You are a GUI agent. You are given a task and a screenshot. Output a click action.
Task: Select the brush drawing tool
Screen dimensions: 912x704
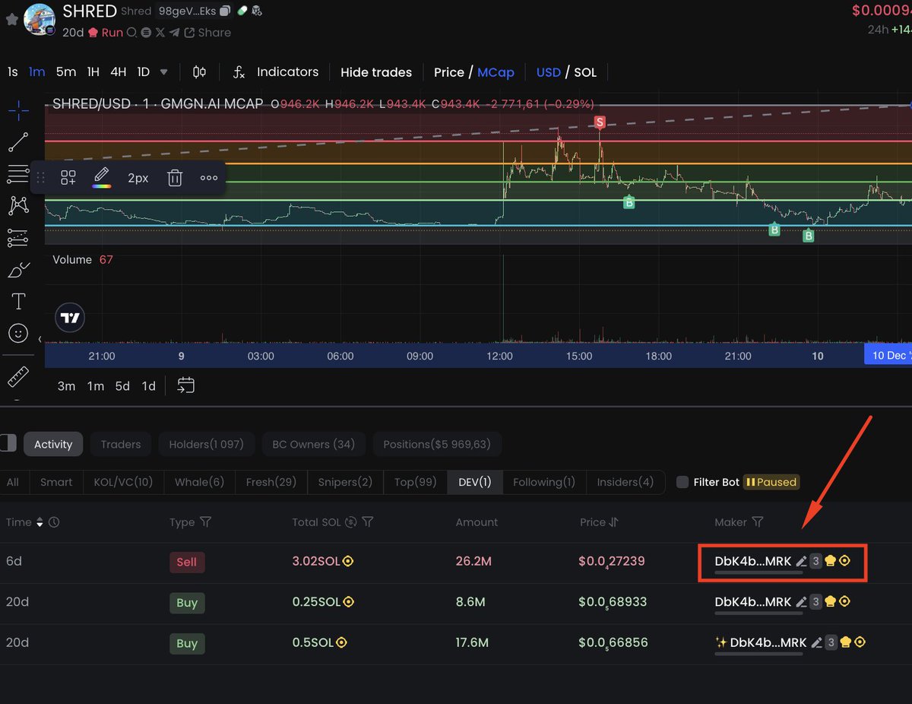pyautogui.click(x=18, y=270)
